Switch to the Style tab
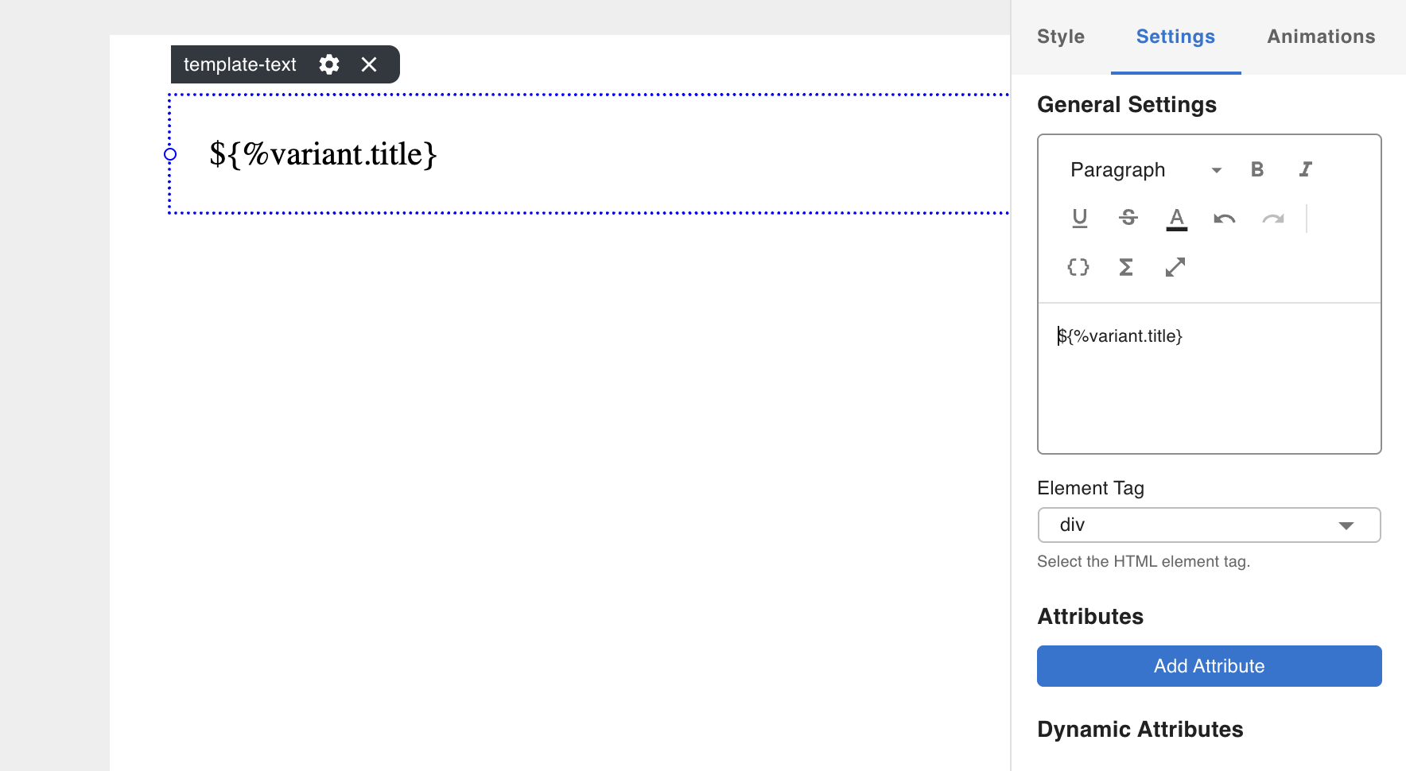Image resolution: width=1406 pixels, height=771 pixels. [x=1060, y=37]
